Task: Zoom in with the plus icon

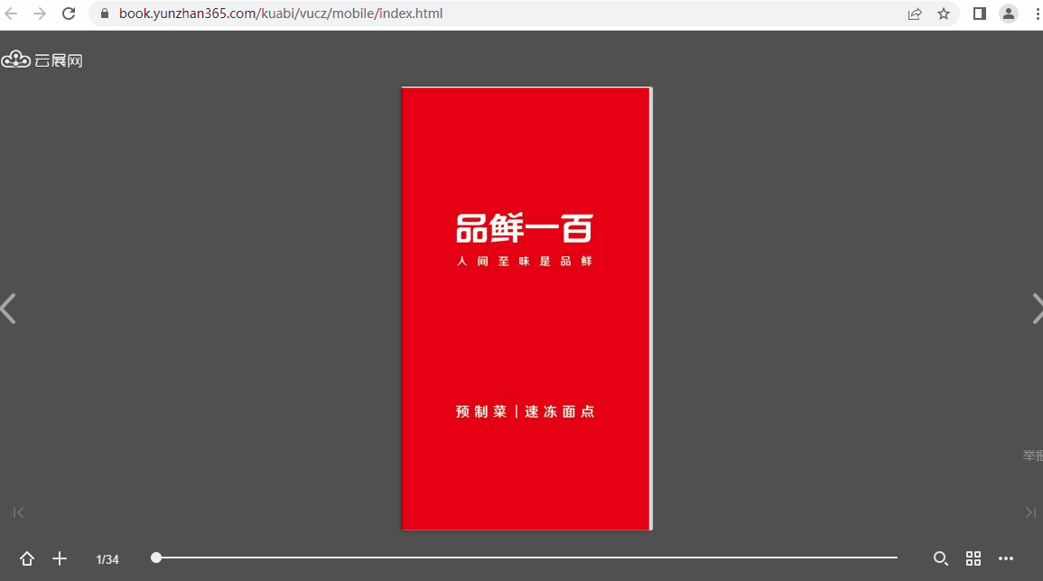Action: point(60,558)
